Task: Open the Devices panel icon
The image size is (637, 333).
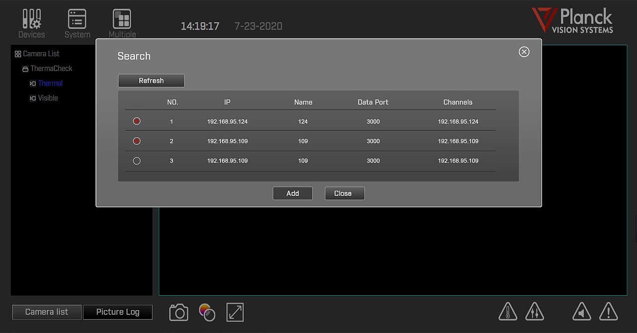Action: tap(32, 19)
